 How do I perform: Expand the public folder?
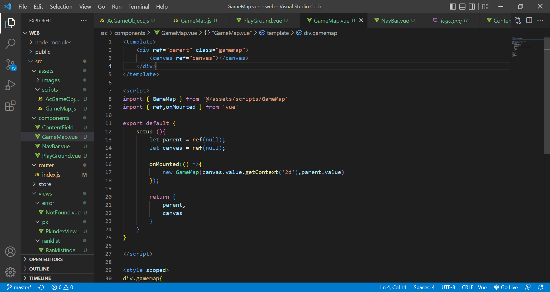pyautogui.click(x=57, y=52)
